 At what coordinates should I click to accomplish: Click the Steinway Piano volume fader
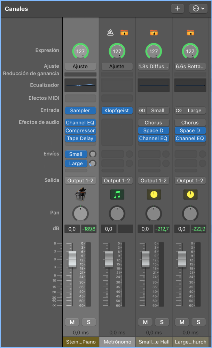pos(72,259)
